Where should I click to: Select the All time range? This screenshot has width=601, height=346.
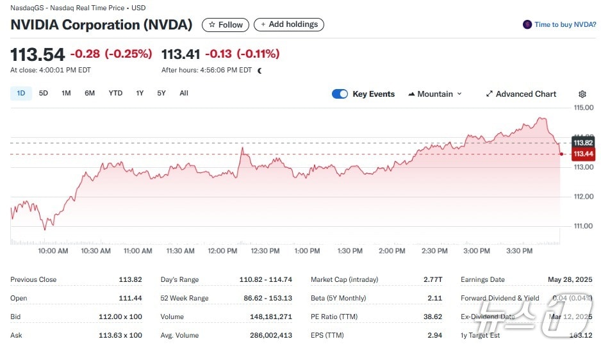coord(184,94)
